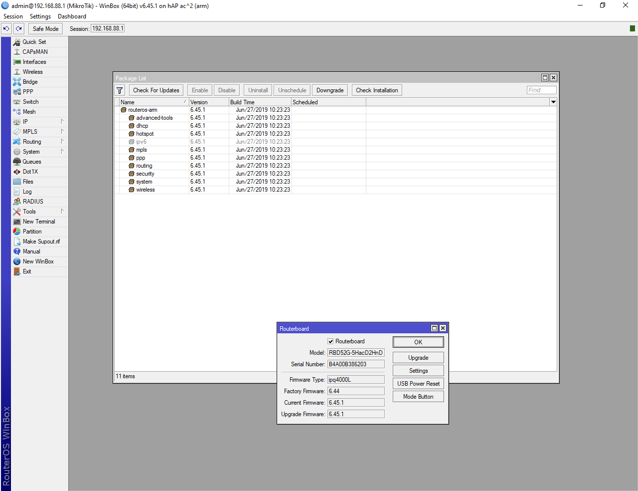Image resolution: width=638 pixels, height=491 pixels.
Task: Click the Find search field
Action: tap(541, 90)
